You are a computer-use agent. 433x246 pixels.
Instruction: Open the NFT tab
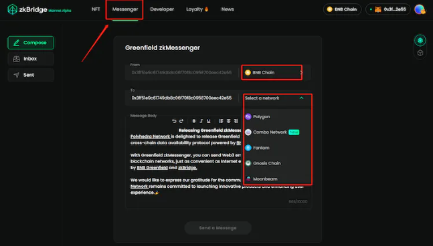(x=96, y=9)
